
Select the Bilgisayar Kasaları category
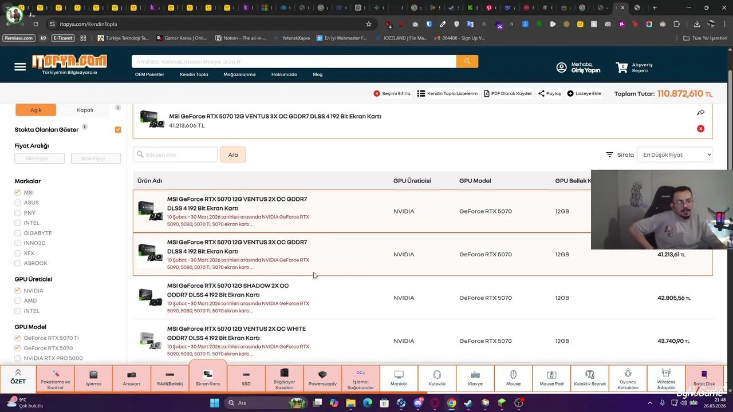[284, 378]
